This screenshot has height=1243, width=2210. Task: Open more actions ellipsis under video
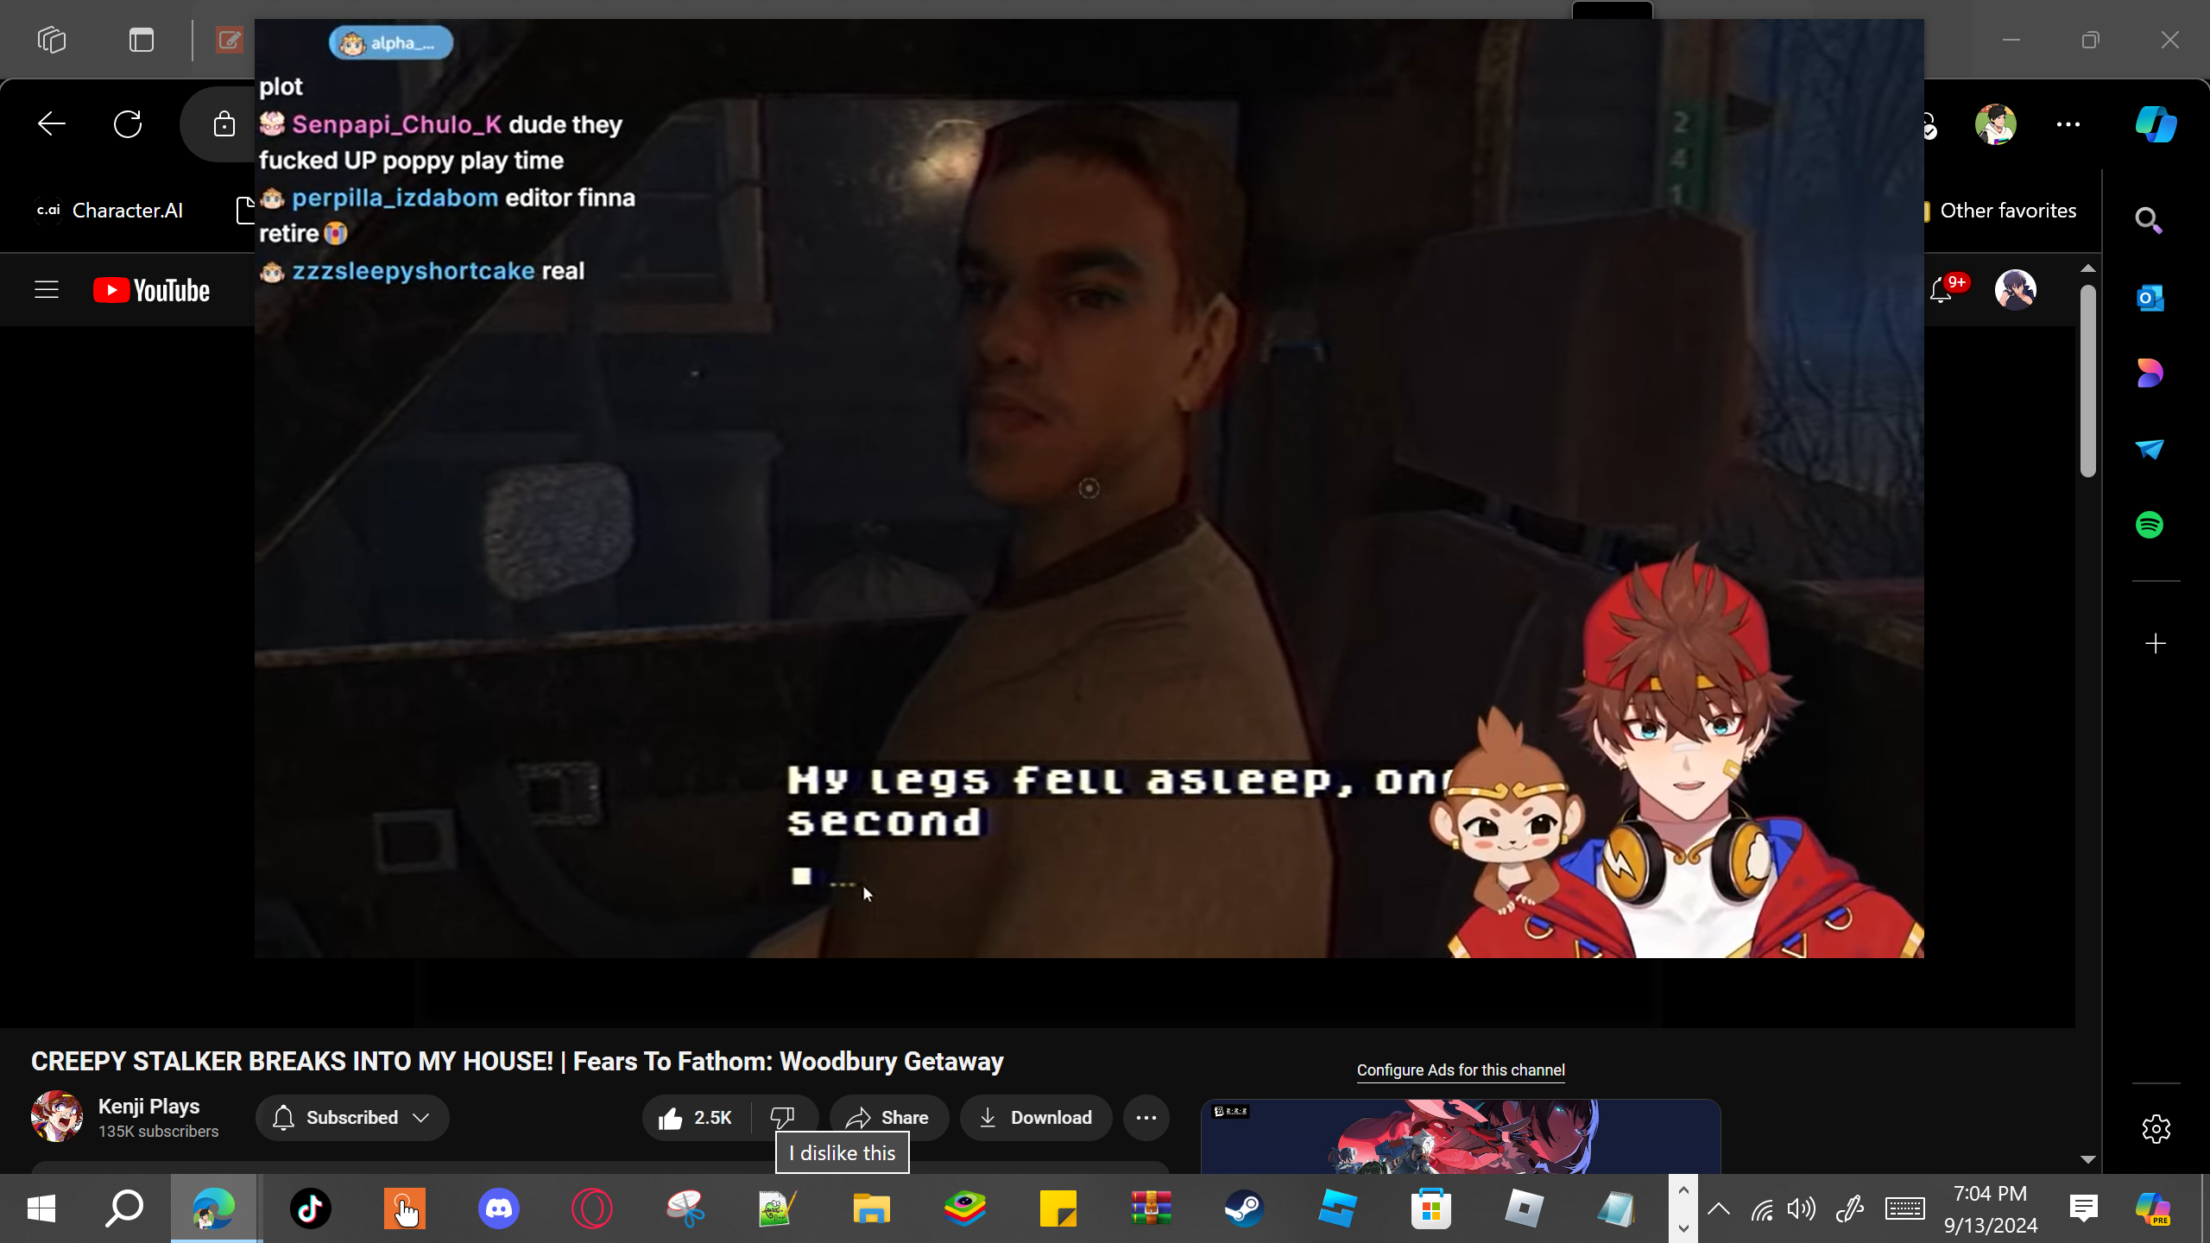(x=1146, y=1118)
